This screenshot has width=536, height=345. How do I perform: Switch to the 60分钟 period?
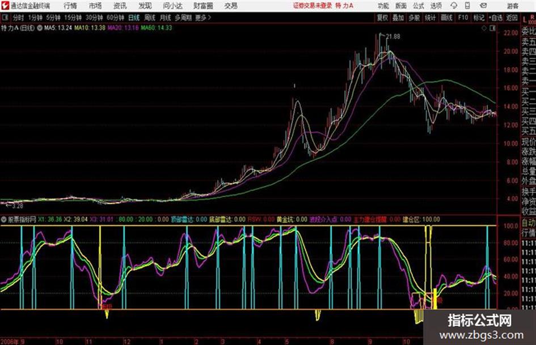pos(116,18)
